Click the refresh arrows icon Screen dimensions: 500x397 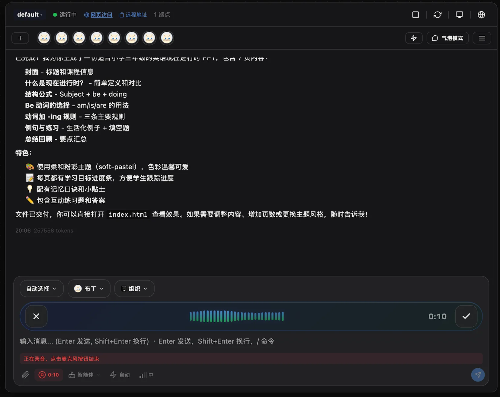[437, 15]
